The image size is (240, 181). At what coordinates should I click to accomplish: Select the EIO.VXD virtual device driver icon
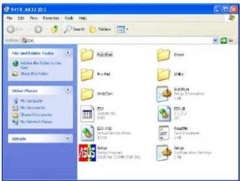click(x=87, y=133)
